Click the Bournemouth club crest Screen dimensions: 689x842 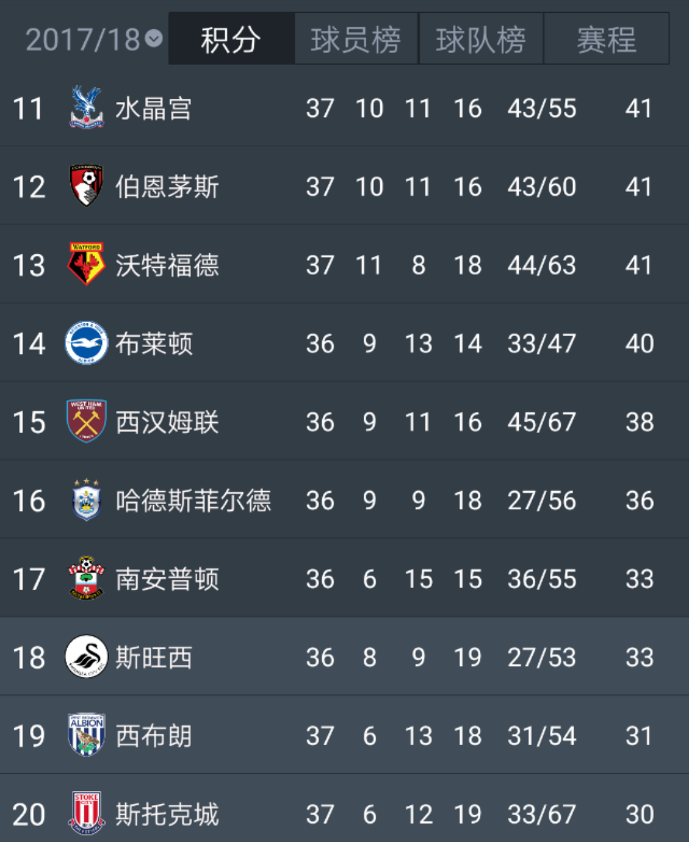pyautogui.click(x=86, y=186)
